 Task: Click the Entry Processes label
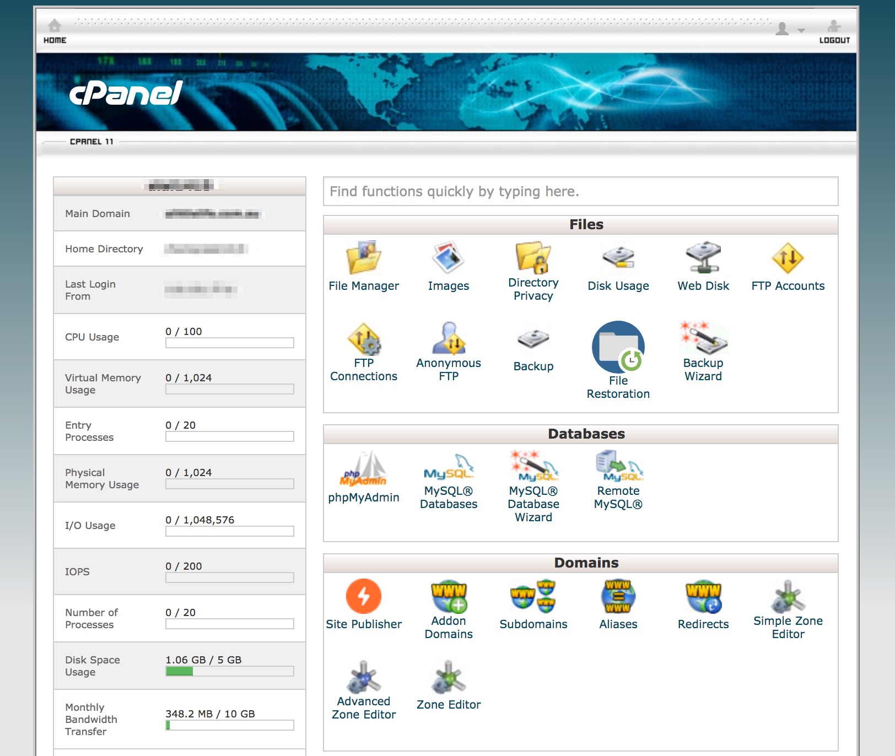pyautogui.click(x=89, y=431)
